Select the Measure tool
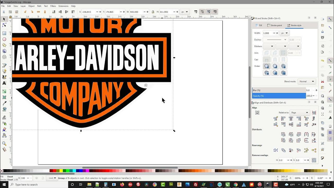This screenshot has width=334, height=188. tap(4, 150)
